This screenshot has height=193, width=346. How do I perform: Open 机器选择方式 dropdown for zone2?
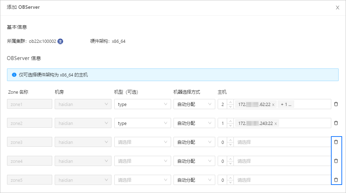(x=194, y=123)
